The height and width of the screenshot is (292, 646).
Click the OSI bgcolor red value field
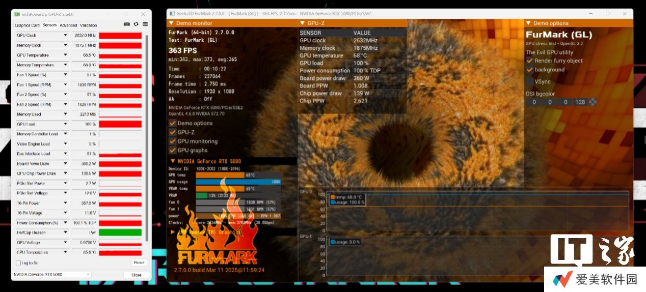coord(533,102)
